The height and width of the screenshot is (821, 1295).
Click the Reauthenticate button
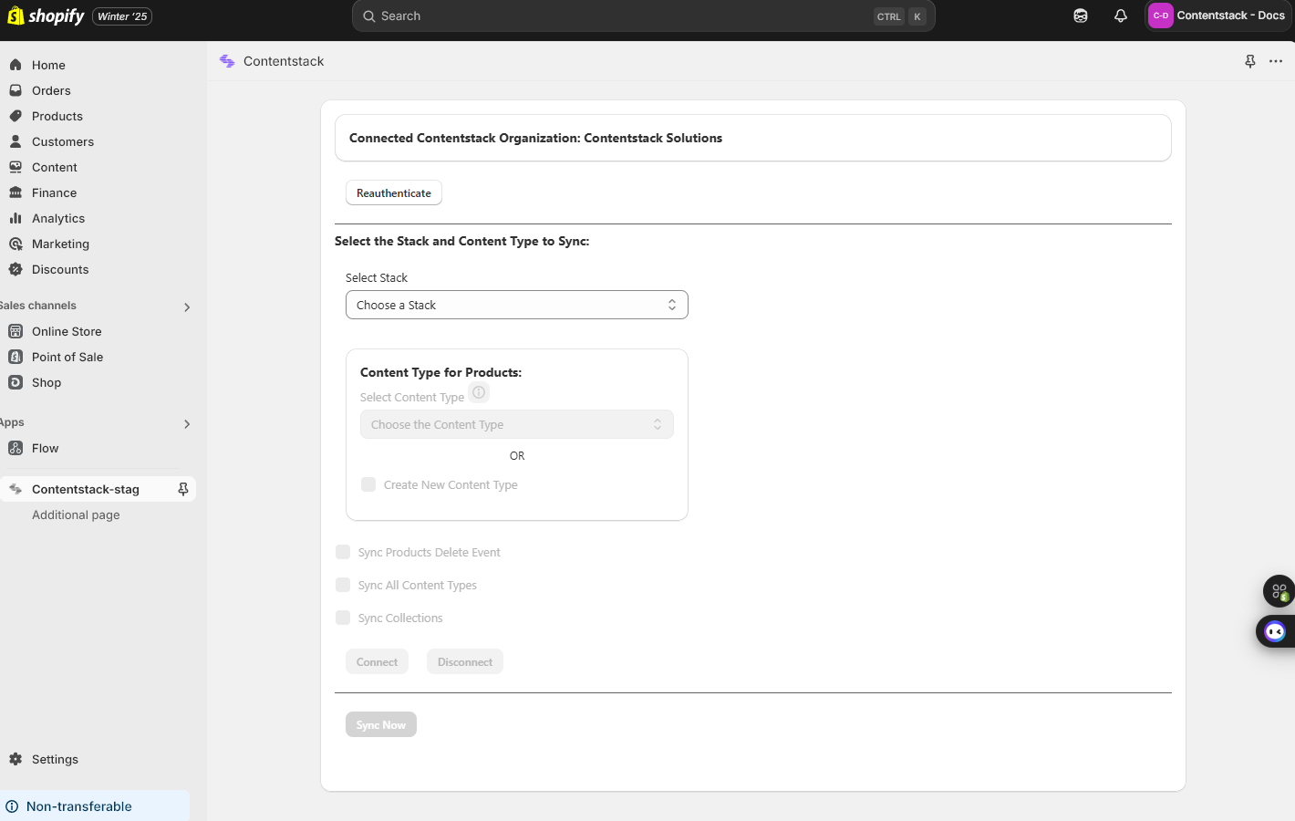pos(393,192)
